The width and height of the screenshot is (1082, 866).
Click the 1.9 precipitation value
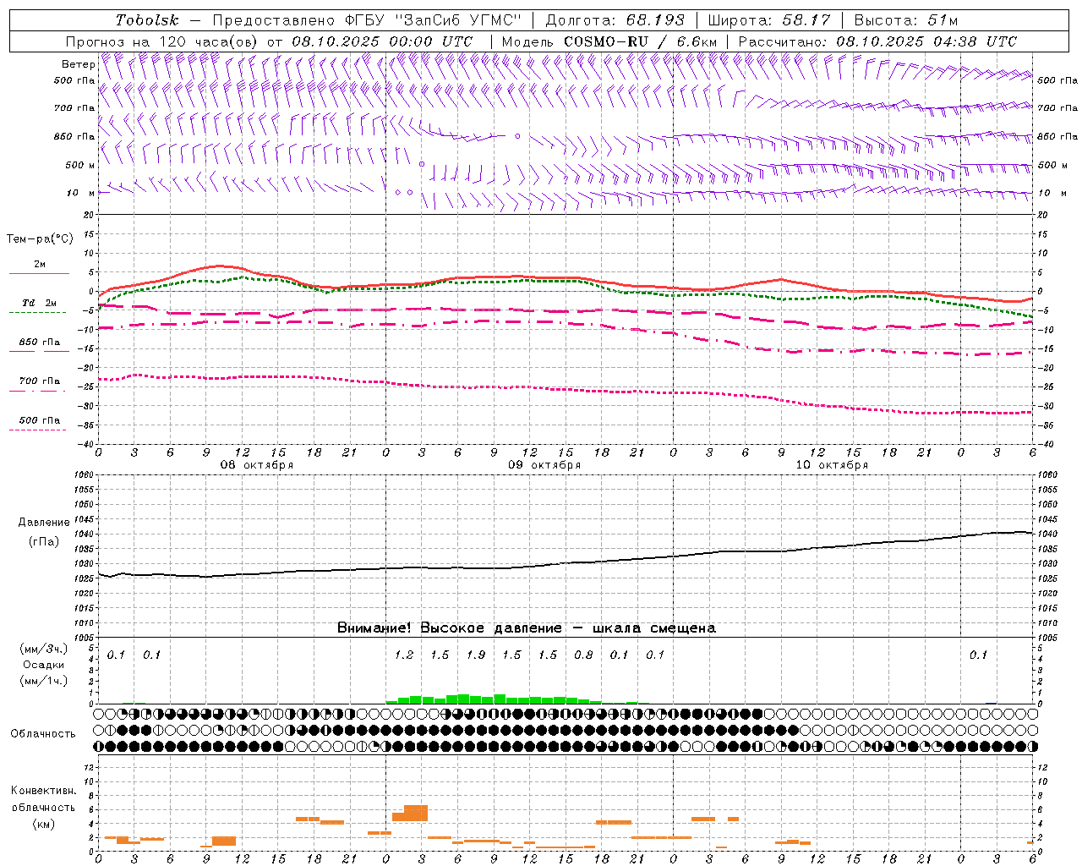point(476,655)
